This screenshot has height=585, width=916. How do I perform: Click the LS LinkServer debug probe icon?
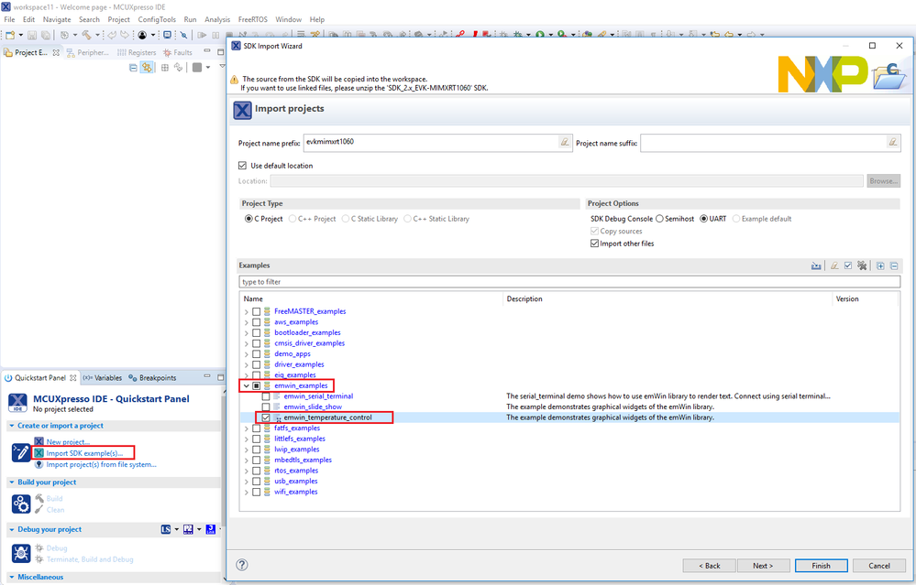tap(166, 529)
